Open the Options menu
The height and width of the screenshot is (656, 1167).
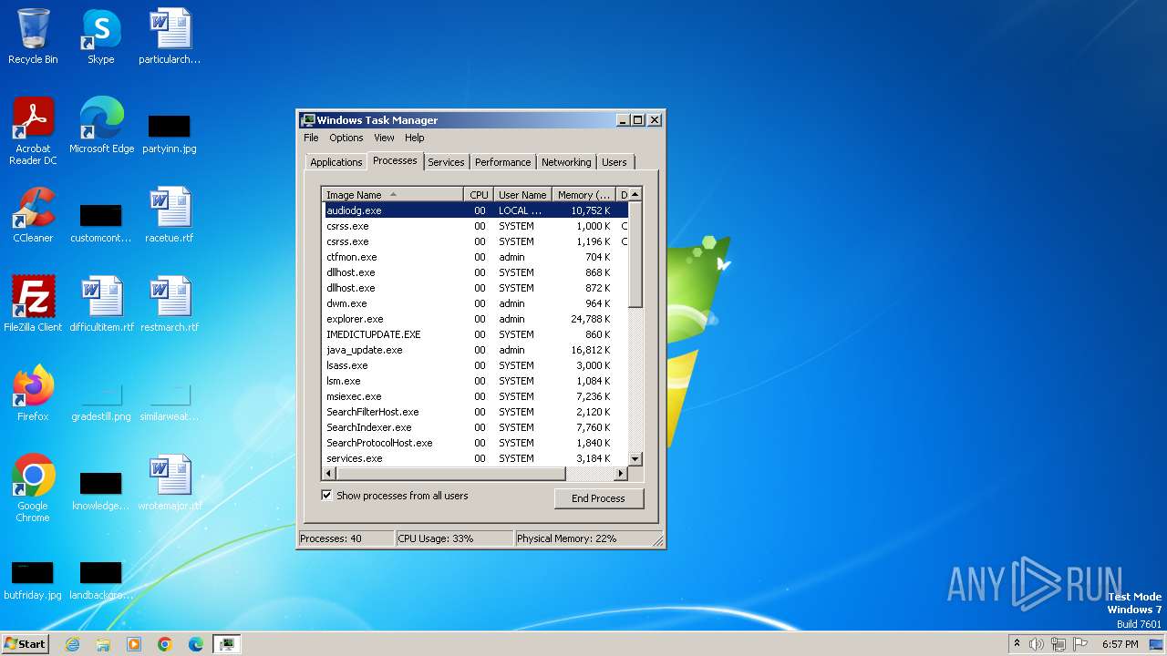346,138
